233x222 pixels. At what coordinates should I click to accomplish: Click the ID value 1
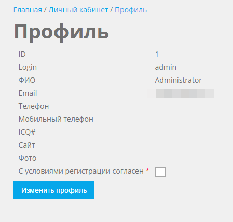(157, 54)
